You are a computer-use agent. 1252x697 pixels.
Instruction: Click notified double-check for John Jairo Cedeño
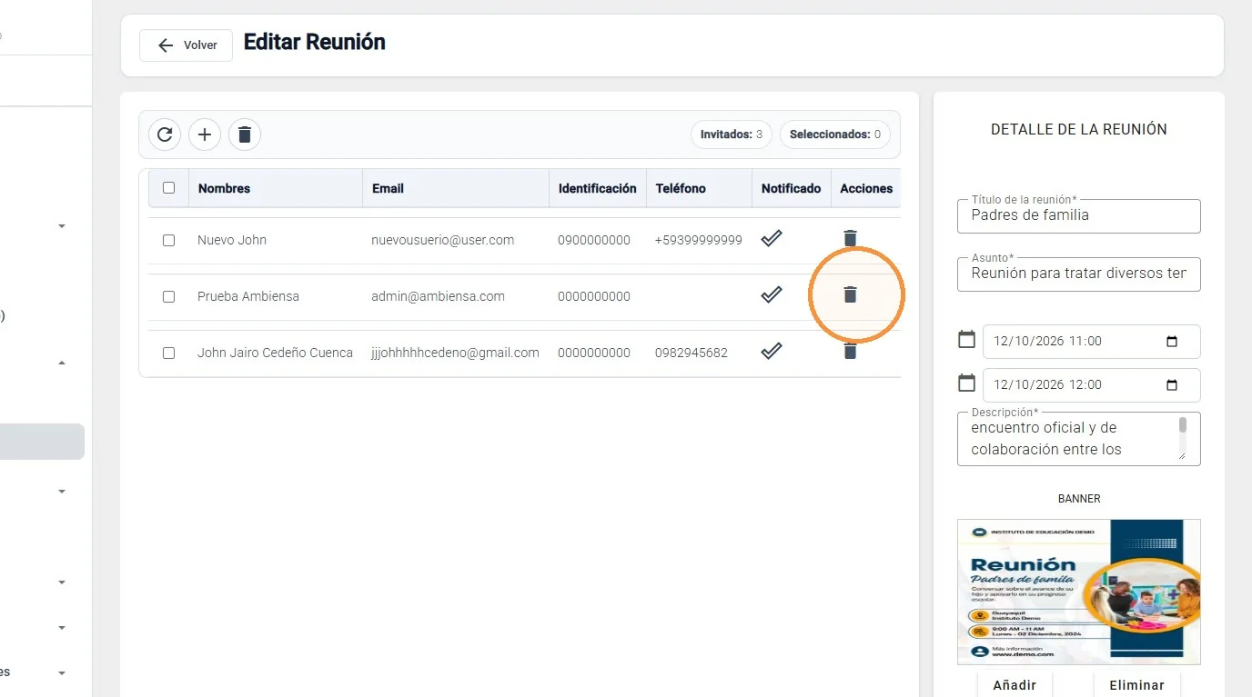[x=772, y=351]
